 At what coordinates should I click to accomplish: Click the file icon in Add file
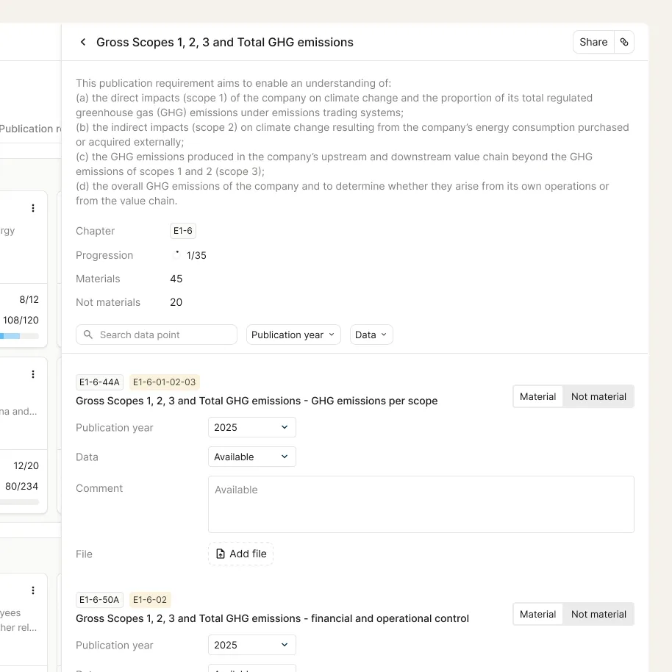click(x=221, y=554)
